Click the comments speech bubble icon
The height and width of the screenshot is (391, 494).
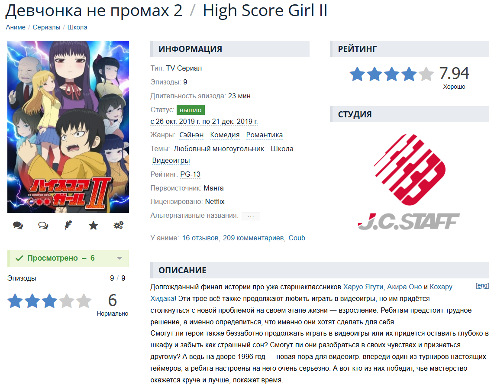click(18, 225)
